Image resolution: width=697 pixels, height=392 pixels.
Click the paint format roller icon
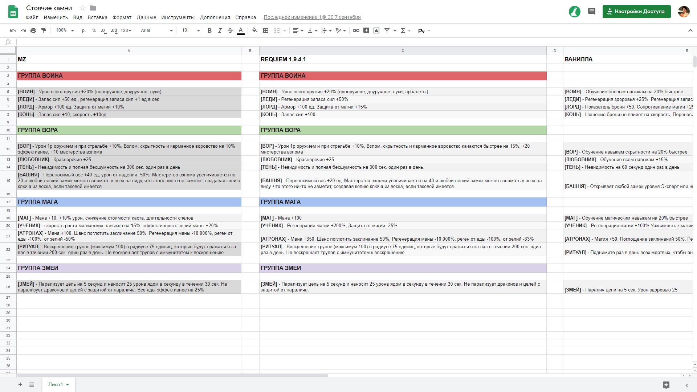click(x=44, y=30)
